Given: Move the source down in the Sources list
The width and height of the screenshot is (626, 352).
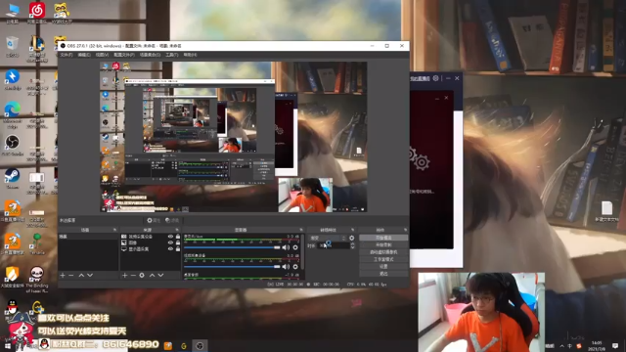Looking at the screenshot, I should [x=160, y=276].
